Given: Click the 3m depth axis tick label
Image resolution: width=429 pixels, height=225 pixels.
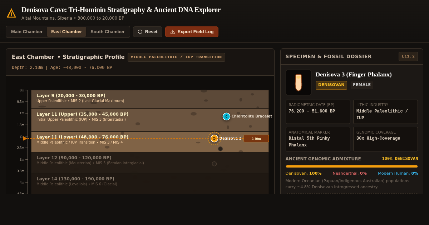Looking at the screenshot, I should [x=22, y=160].
